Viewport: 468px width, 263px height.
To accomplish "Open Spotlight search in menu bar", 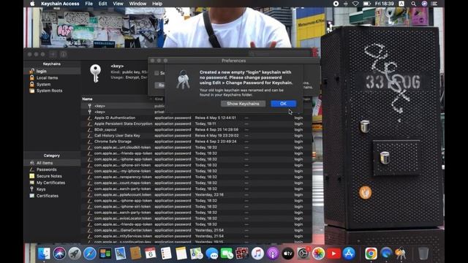I will 413,4.
